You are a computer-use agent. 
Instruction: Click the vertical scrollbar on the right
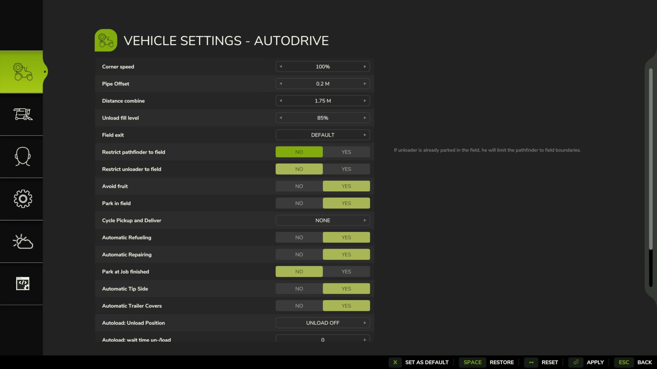[x=650, y=159]
